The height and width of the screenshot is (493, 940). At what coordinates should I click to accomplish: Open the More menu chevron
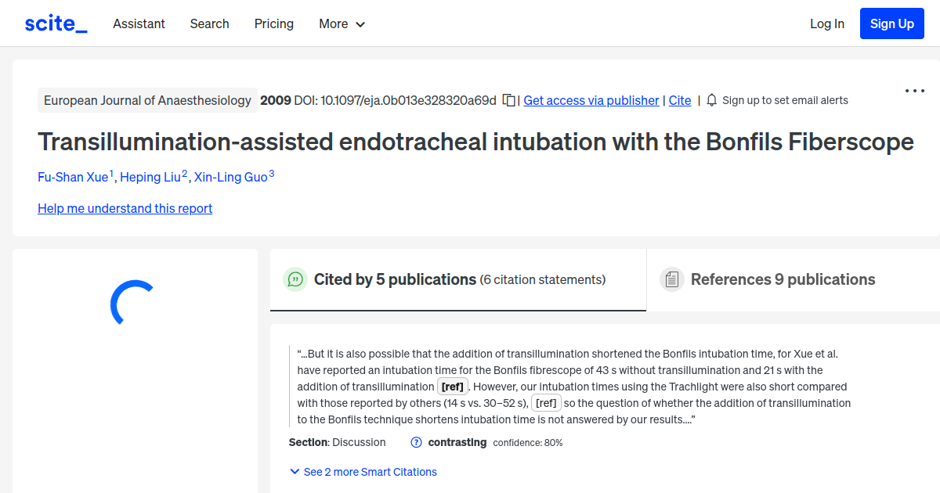pyautogui.click(x=361, y=24)
